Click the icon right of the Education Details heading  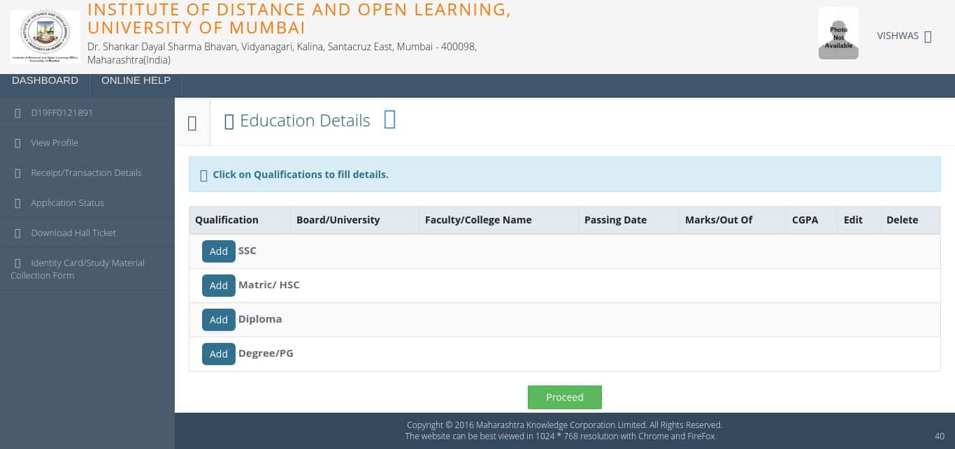(390, 119)
